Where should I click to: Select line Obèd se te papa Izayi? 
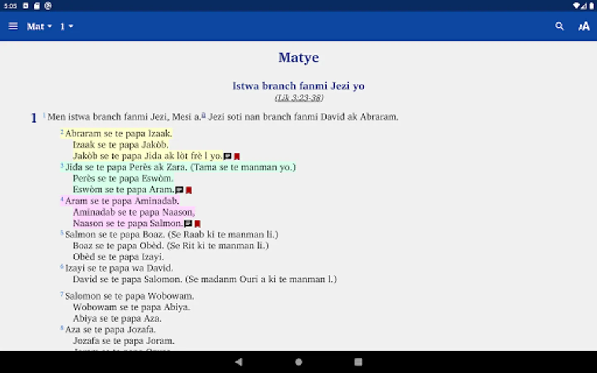[119, 257]
